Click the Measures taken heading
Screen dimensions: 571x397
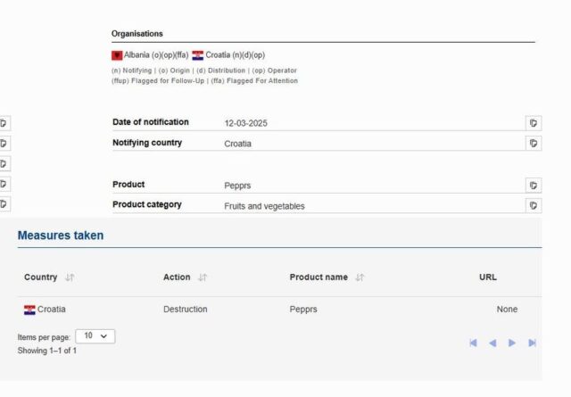(x=61, y=236)
